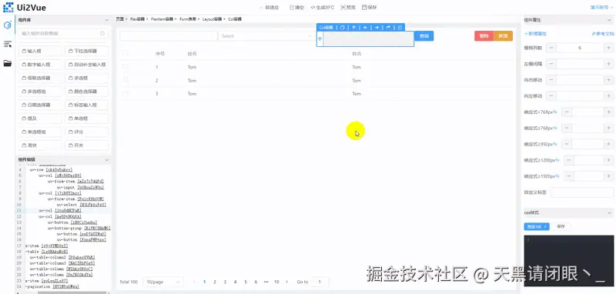Click the orange 新增 button
Image resolution: width=616 pixels, height=294 pixels.
click(x=504, y=36)
